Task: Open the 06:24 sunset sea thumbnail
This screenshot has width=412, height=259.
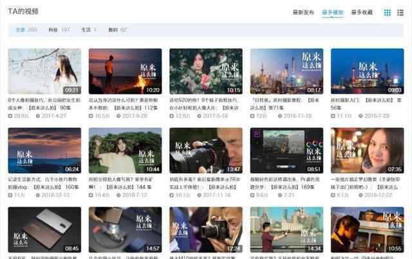Action: tap(44, 150)
